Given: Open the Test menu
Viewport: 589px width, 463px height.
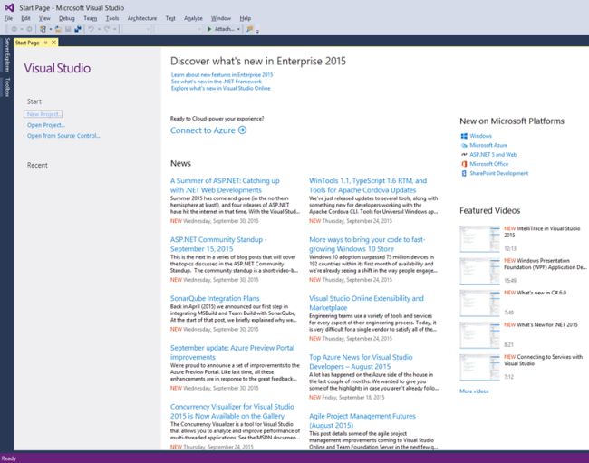Looking at the screenshot, I should [170, 18].
